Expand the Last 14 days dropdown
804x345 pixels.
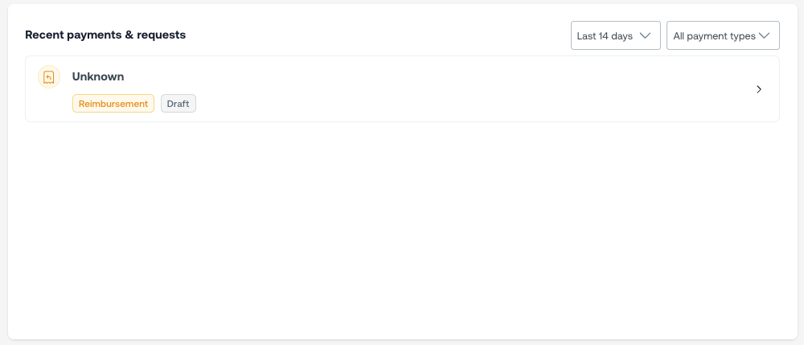click(615, 35)
